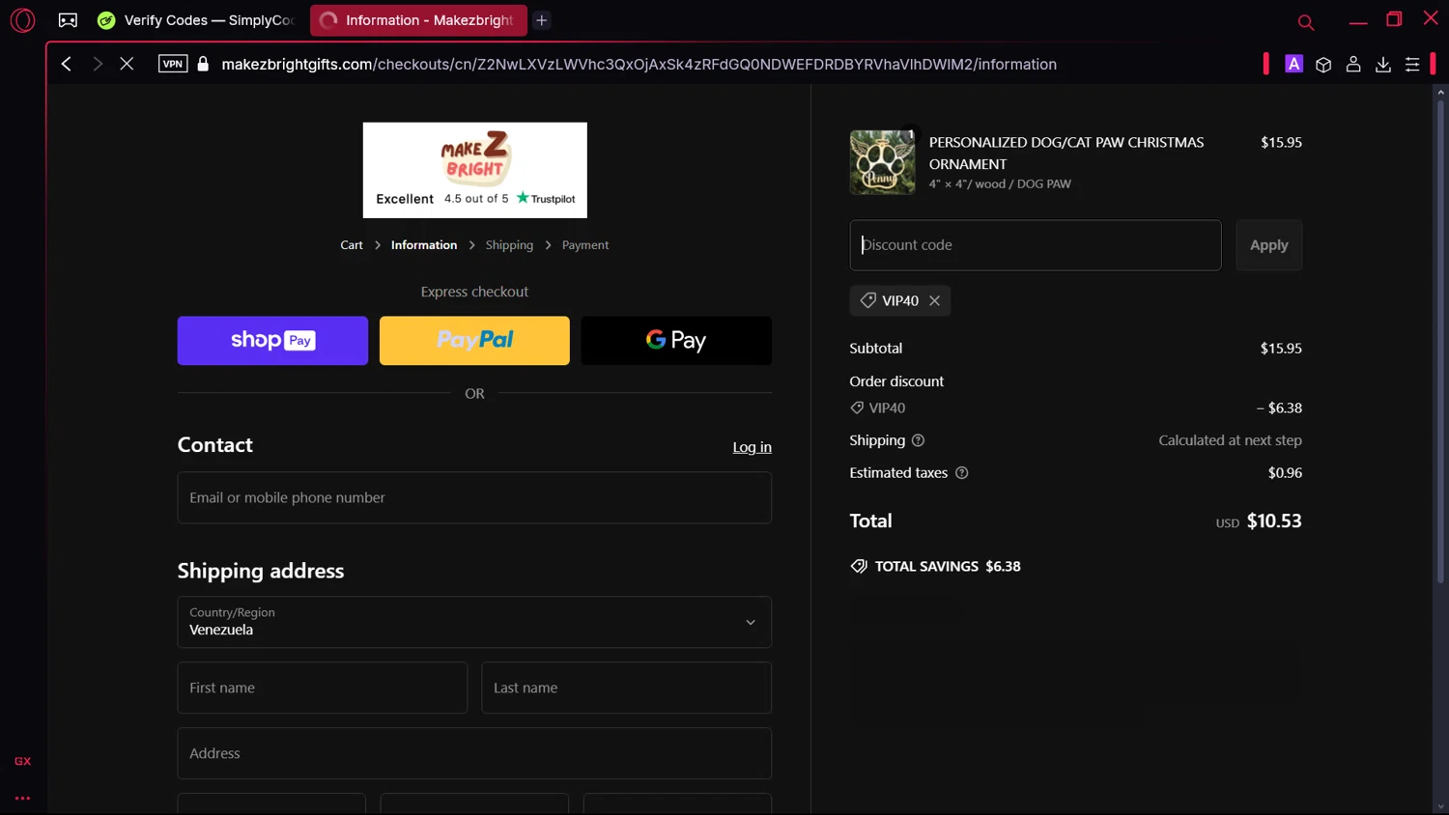
Task: Remove the VIP40 discount tag
Action: (x=934, y=300)
